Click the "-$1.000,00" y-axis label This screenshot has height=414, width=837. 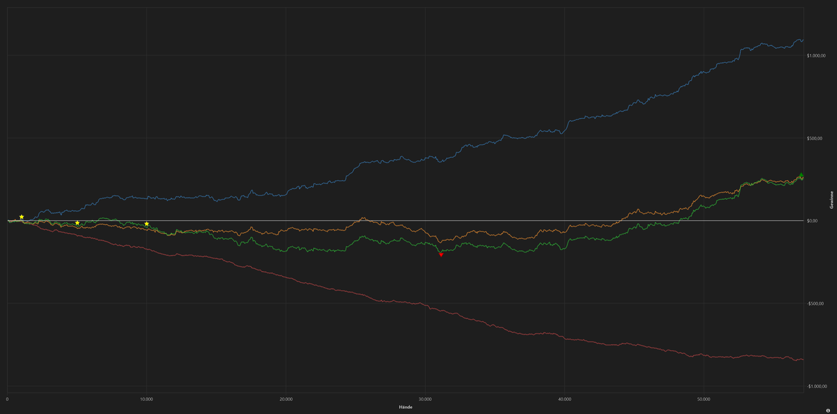818,387
